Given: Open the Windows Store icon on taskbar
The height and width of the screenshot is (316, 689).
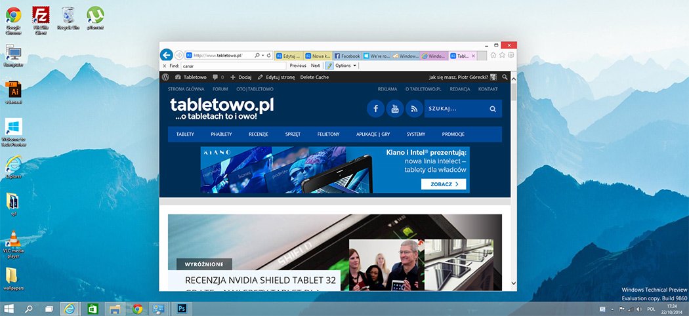Looking at the screenshot, I should 93,309.
